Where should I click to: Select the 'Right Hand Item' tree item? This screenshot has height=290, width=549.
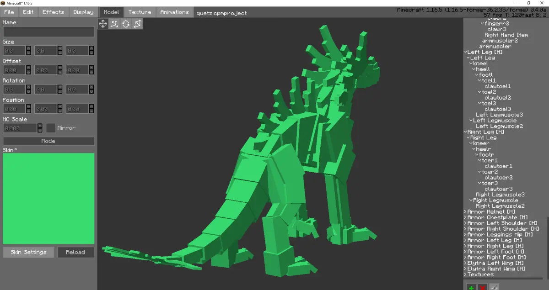click(x=506, y=35)
